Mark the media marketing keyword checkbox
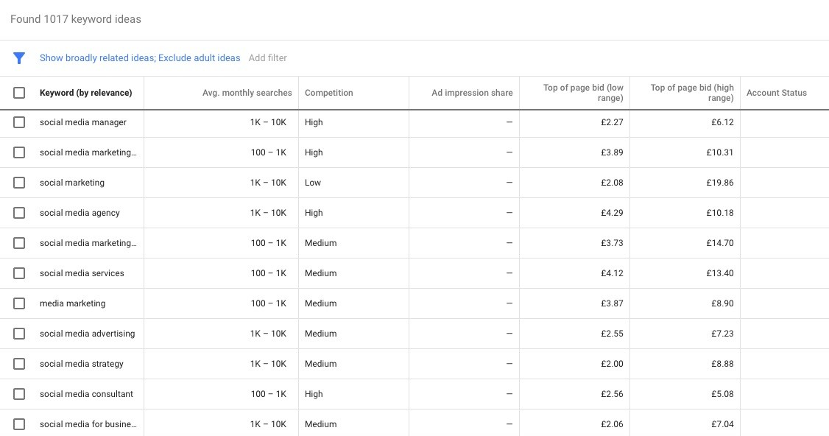The height and width of the screenshot is (436, 829). pyautogui.click(x=19, y=303)
